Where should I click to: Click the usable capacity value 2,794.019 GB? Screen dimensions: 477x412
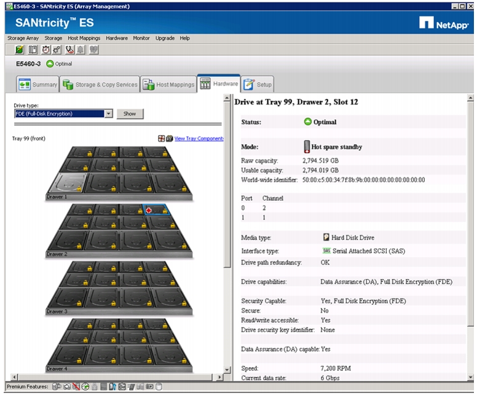[x=320, y=170]
